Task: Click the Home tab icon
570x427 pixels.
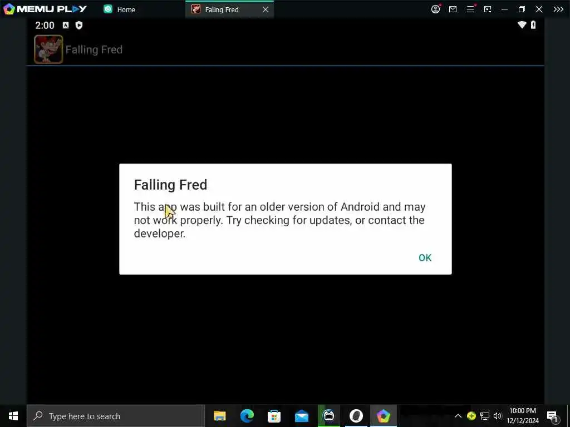Action: pos(108,9)
